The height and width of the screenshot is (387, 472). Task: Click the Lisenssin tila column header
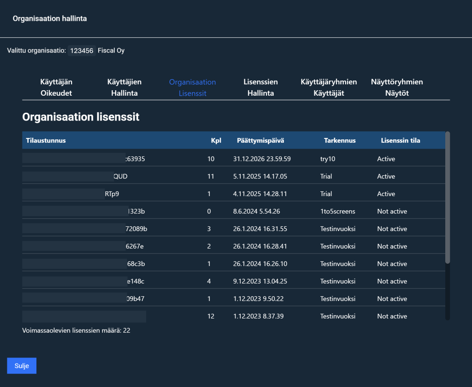pyautogui.click(x=400, y=140)
